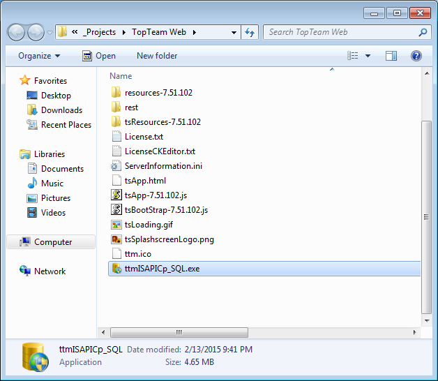Click the Name column header
Viewport: 438px width, 381px height.
[x=121, y=76]
